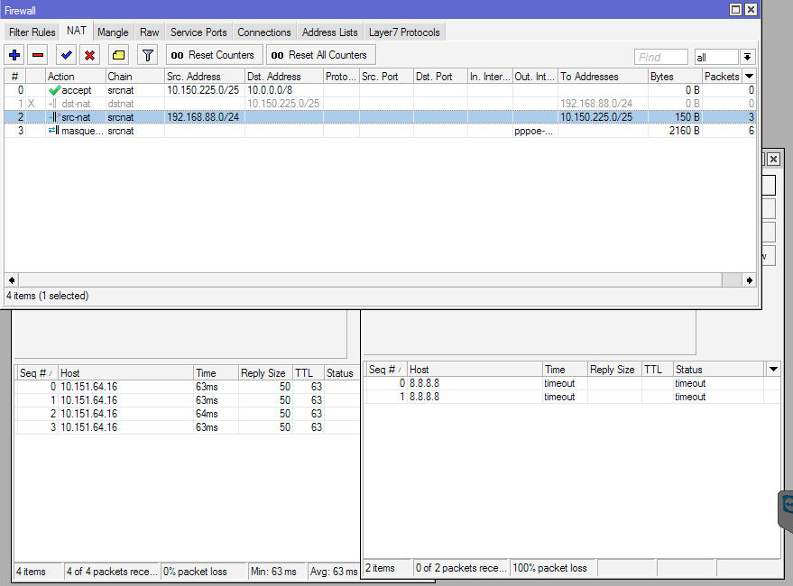Open the Raw tab

(x=150, y=32)
